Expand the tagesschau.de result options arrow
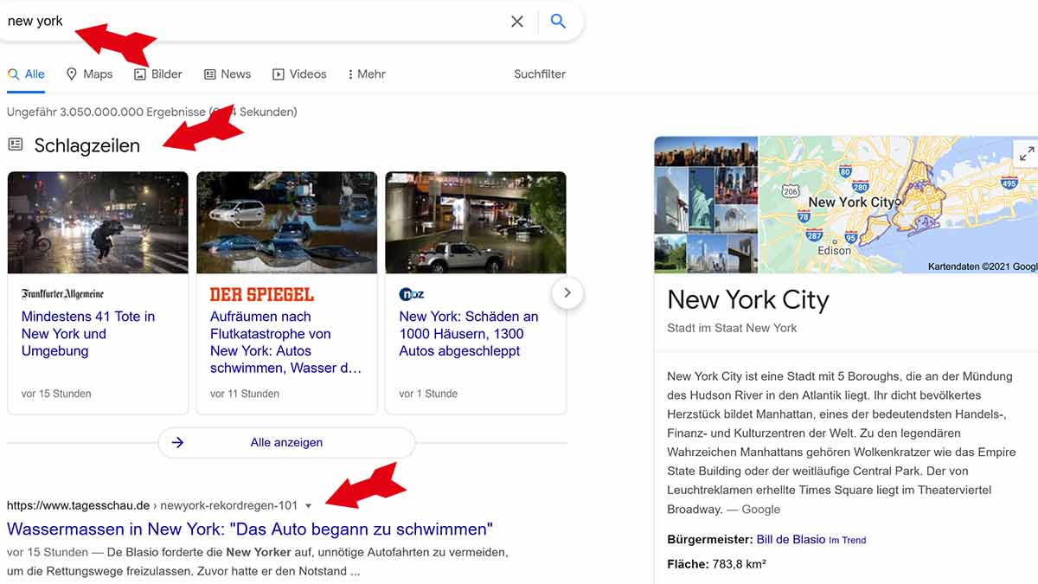 [309, 506]
